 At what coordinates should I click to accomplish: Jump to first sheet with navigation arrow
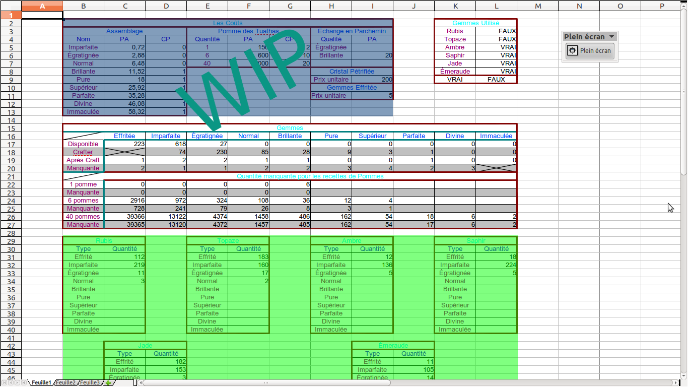tap(5, 383)
